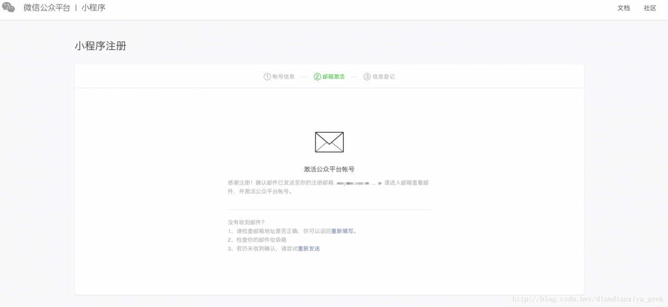Image resolution: width=668 pixels, height=307 pixels.
Task: Click the spam folder check instruction line
Action: [257, 239]
